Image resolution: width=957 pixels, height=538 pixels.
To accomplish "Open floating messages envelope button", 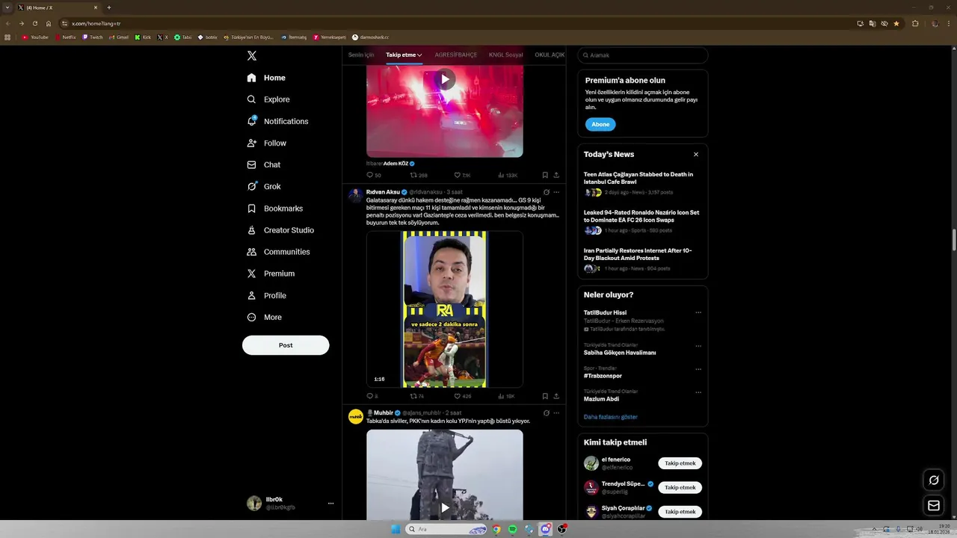I will point(933,506).
